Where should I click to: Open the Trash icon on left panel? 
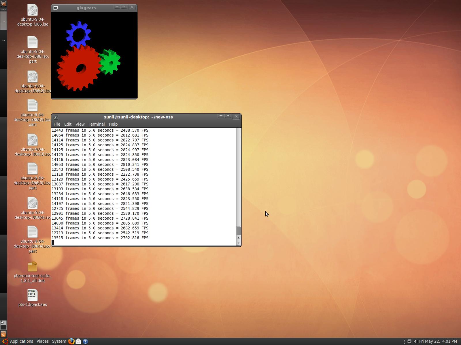pos(3,334)
